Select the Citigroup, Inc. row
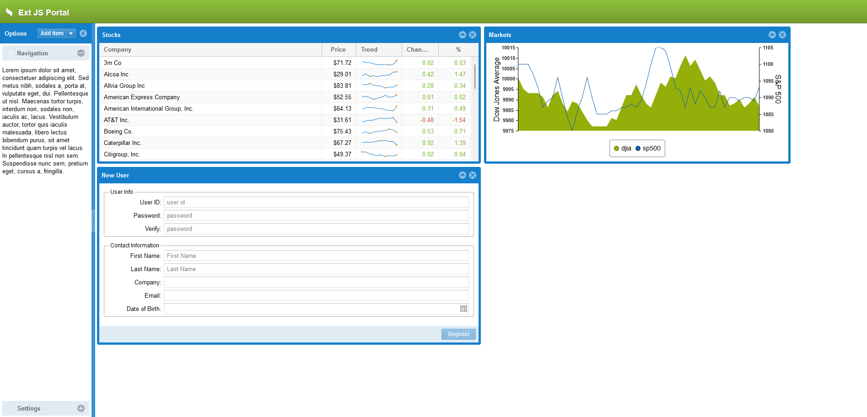Viewport: 867px width, 417px height. click(285, 154)
